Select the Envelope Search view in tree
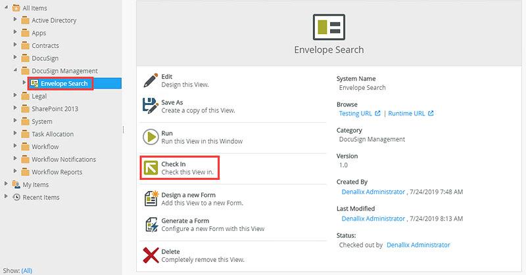This screenshot has height=275, width=526. point(64,83)
